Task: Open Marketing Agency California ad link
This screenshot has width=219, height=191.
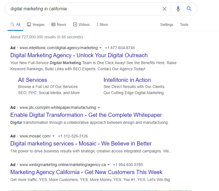Action: [x=86, y=172]
